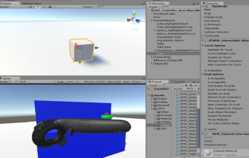
Task: Click the Scene view search field
Action: pyautogui.click(x=120, y=7)
